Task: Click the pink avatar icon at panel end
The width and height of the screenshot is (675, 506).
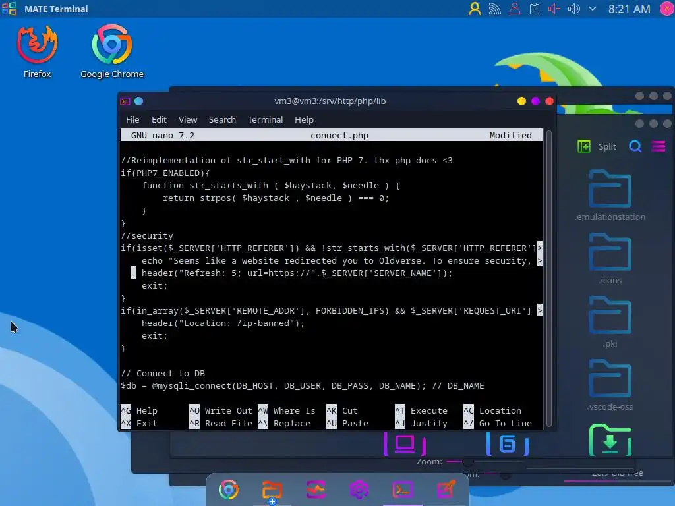Action: [x=667, y=9]
